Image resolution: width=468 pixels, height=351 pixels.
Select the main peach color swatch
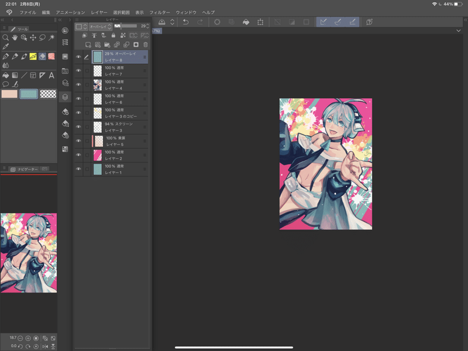click(x=9, y=94)
